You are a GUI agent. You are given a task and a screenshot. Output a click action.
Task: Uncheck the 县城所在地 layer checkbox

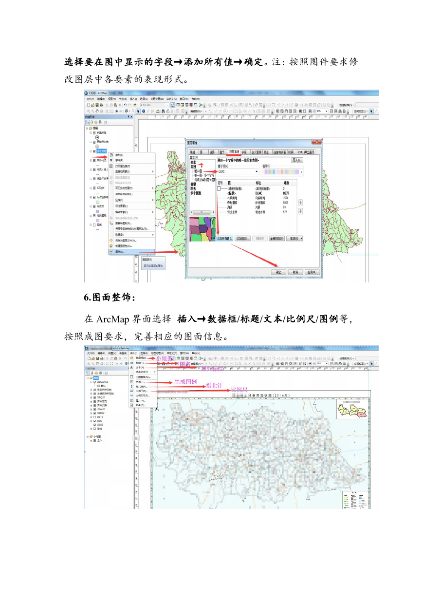point(94,142)
